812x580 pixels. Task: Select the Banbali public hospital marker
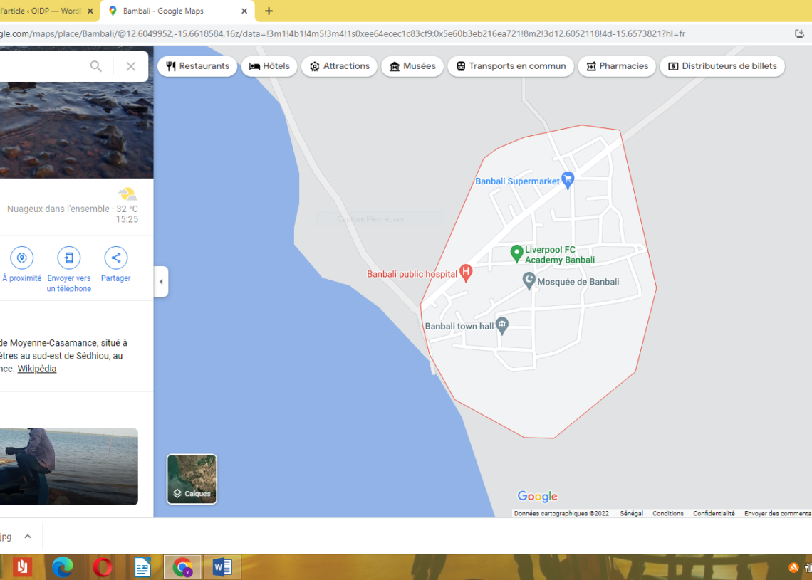pyautogui.click(x=466, y=272)
